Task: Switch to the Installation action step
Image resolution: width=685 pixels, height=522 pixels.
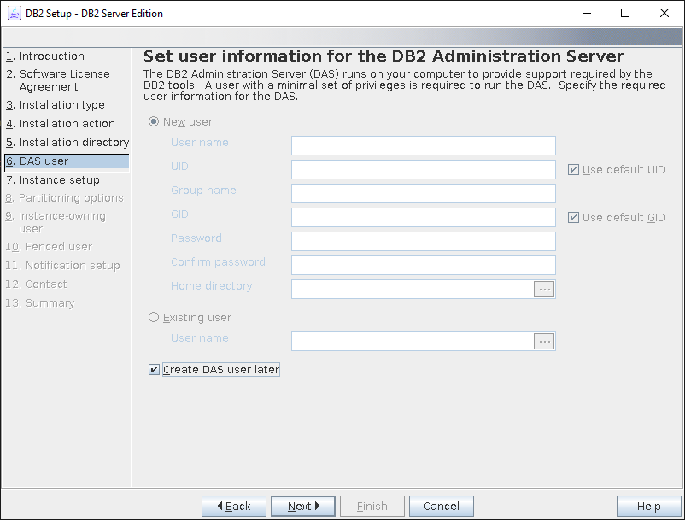Action: (x=67, y=124)
